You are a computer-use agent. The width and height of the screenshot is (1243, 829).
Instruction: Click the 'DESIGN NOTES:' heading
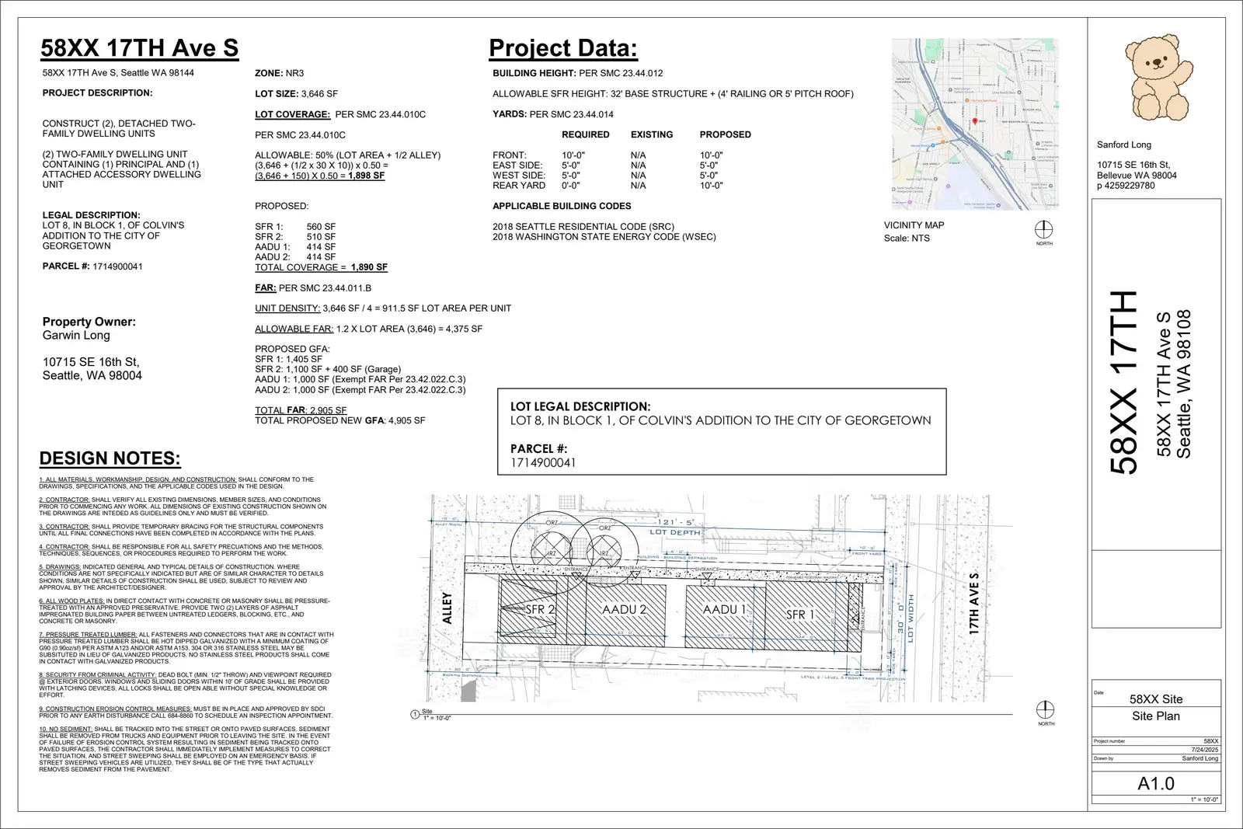(110, 458)
